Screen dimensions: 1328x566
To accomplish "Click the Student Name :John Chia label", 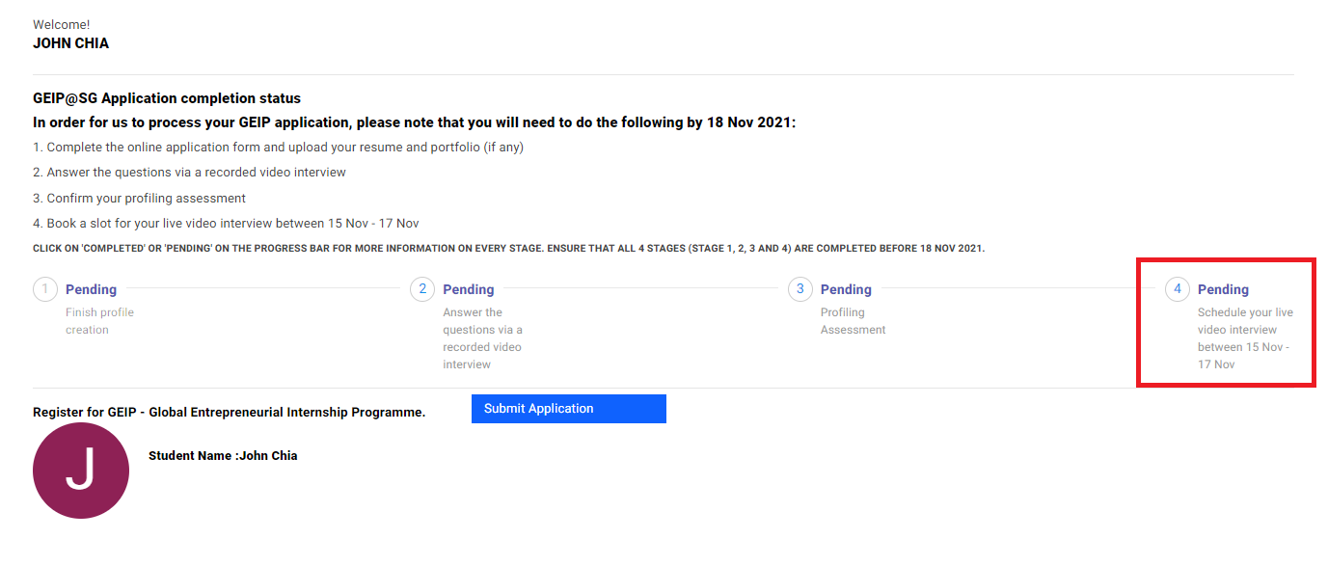I will pos(223,456).
